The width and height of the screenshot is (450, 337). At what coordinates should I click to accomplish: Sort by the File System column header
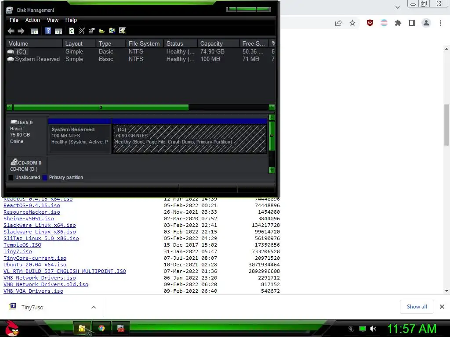pyautogui.click(x=145, y=43)
